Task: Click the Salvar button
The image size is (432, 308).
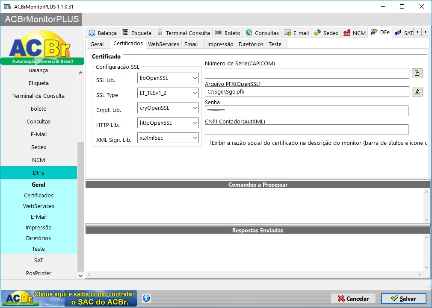Action: point(403,299)
